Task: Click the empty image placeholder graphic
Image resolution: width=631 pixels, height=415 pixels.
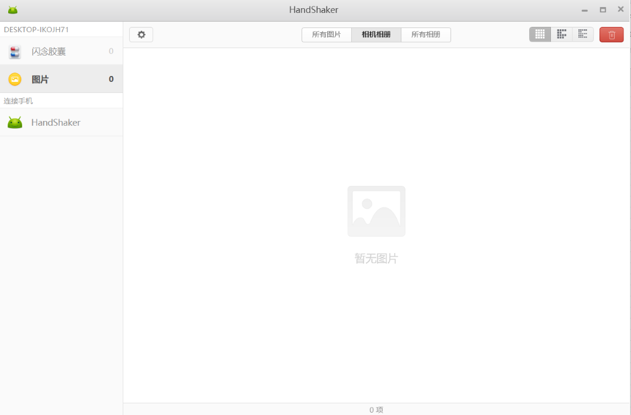Action: coord(376,211)
